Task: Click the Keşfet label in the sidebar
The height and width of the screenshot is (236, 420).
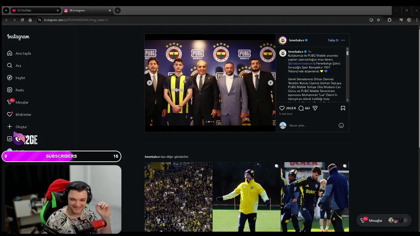Action: pyautogui.click(x=20, y=78)
